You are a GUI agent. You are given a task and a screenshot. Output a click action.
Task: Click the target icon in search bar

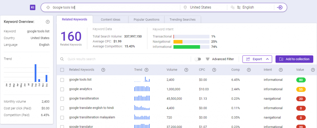click(x=48, y=7)
